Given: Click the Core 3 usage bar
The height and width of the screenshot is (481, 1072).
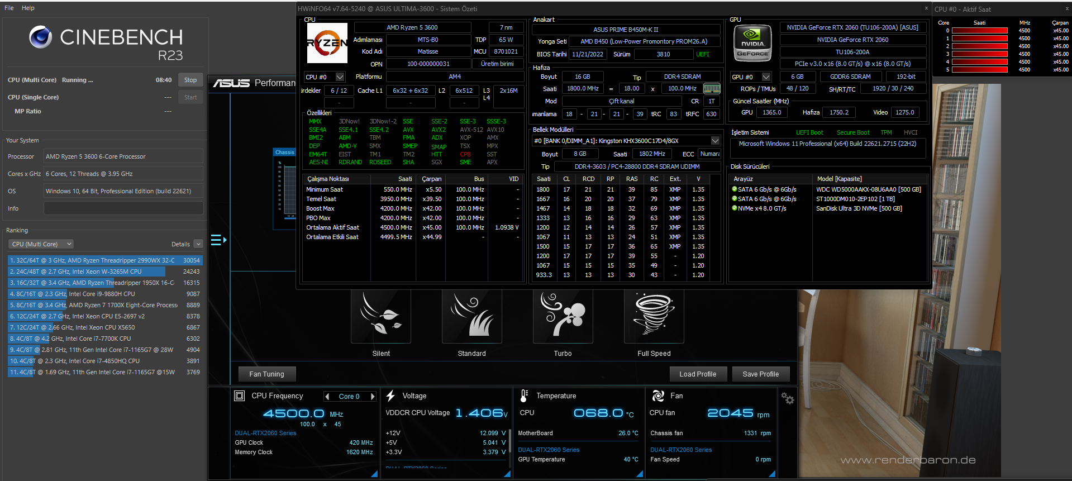Looking at the screenshot, I should coord(980,54).
